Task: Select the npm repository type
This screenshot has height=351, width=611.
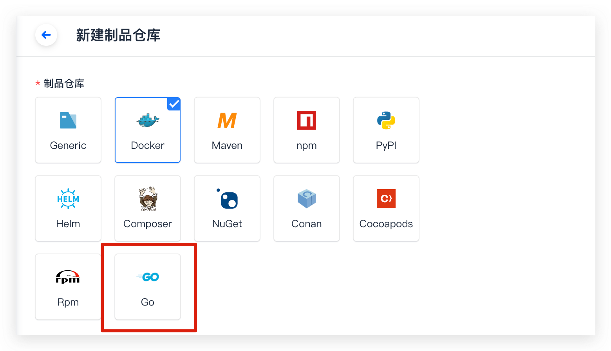Action: tap(307, 130)
